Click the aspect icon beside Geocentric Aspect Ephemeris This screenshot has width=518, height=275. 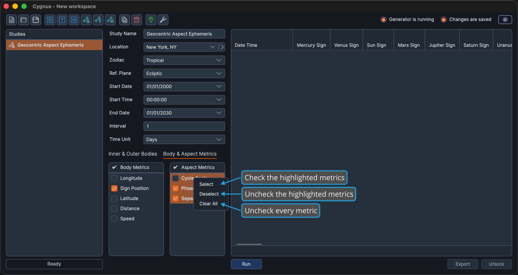tap(12, 45)
